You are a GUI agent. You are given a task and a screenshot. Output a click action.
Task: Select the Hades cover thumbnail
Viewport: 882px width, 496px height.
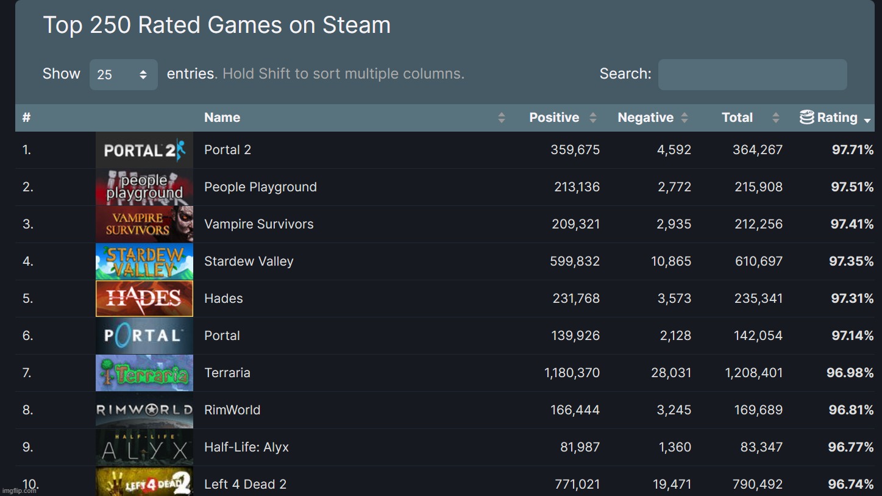[144, 298]
